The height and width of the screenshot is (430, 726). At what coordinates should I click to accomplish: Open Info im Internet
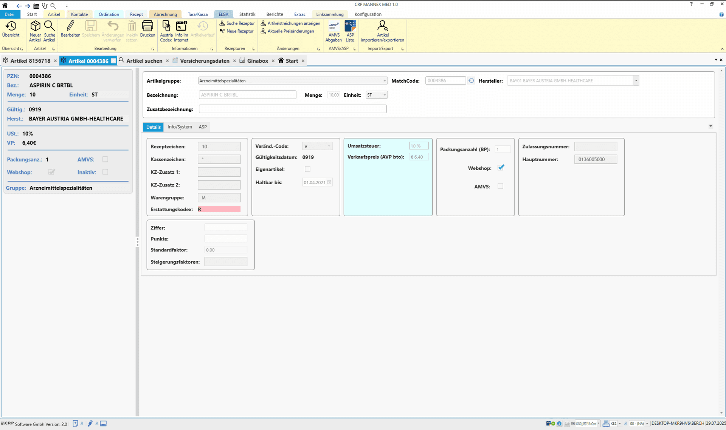tap(181, 31)
